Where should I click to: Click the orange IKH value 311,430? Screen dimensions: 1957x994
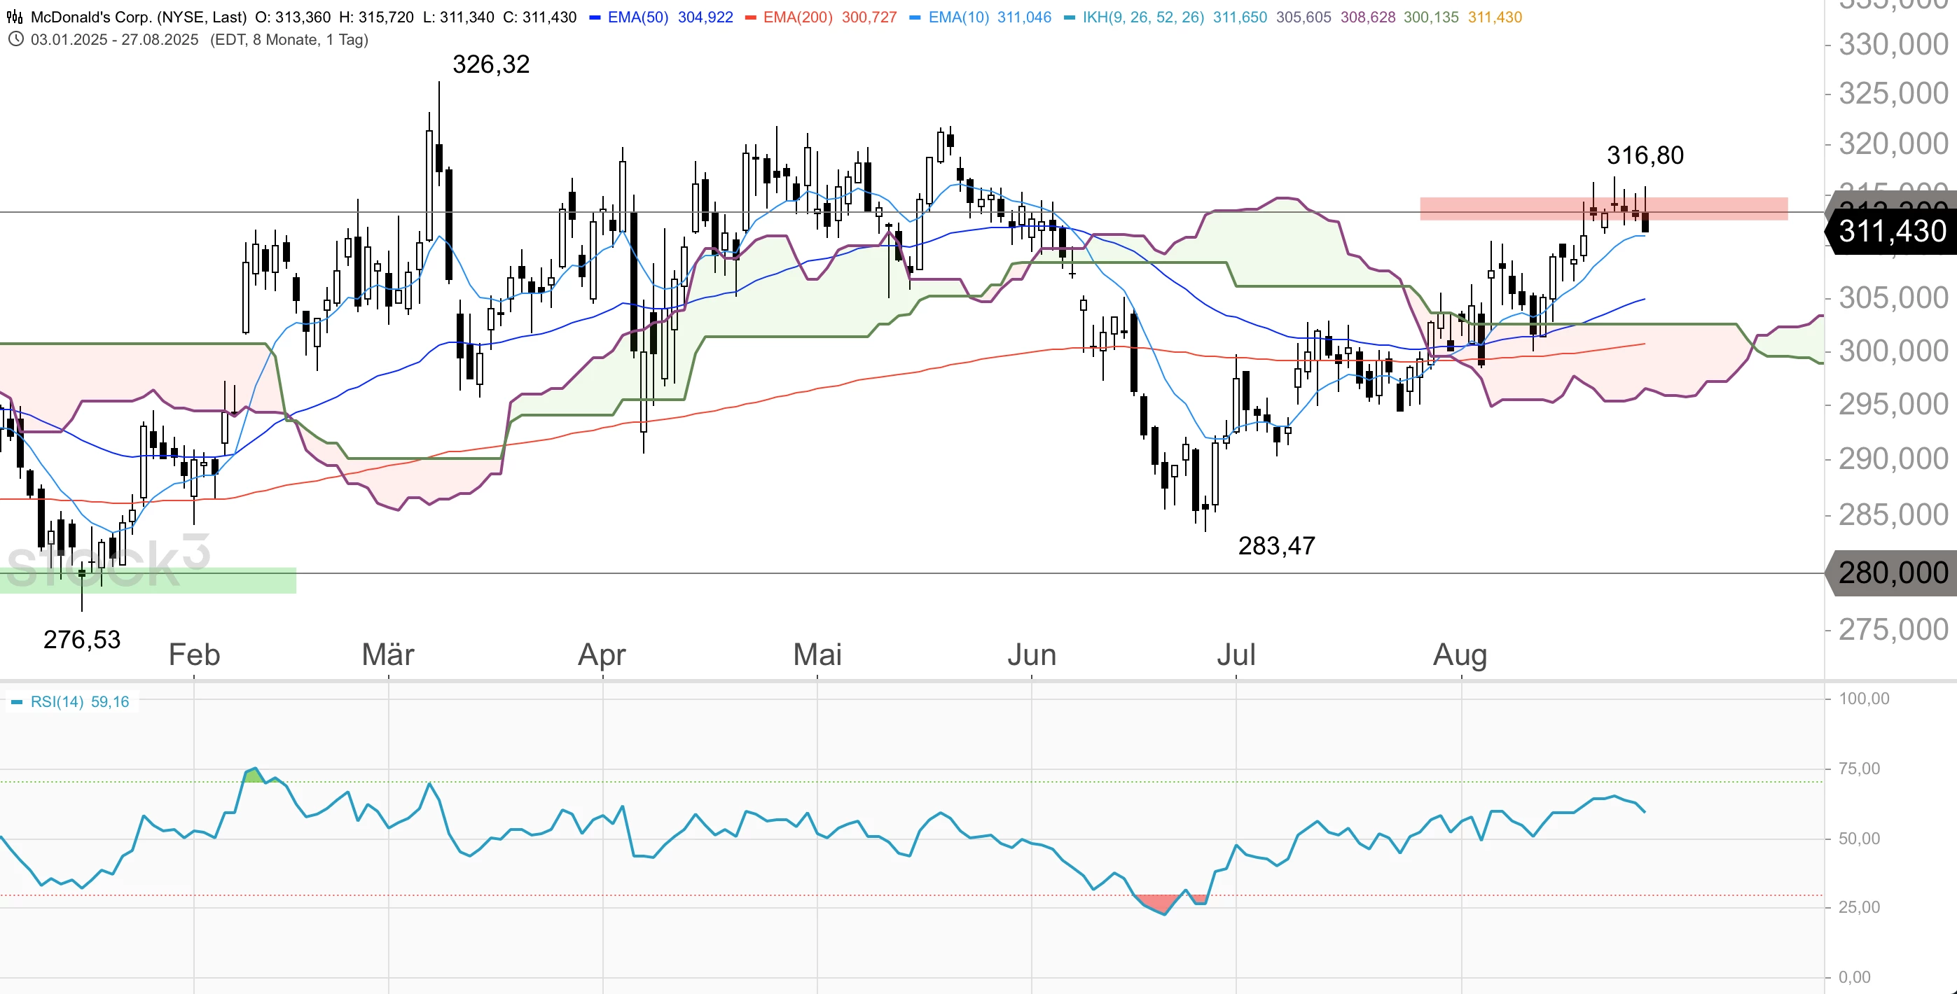click(1495, 17)
